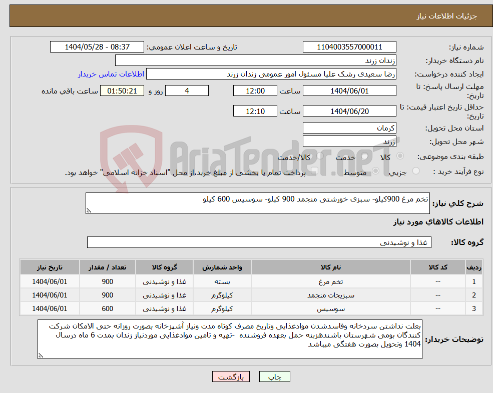Toggle the treasury payment checkbox
The height and width of the screenshot is (393, 493).
coord(315,171)
